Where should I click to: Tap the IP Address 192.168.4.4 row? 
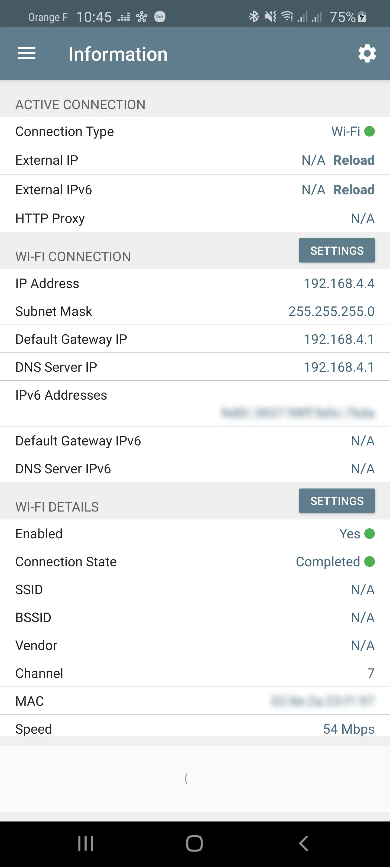coord(195,283)
